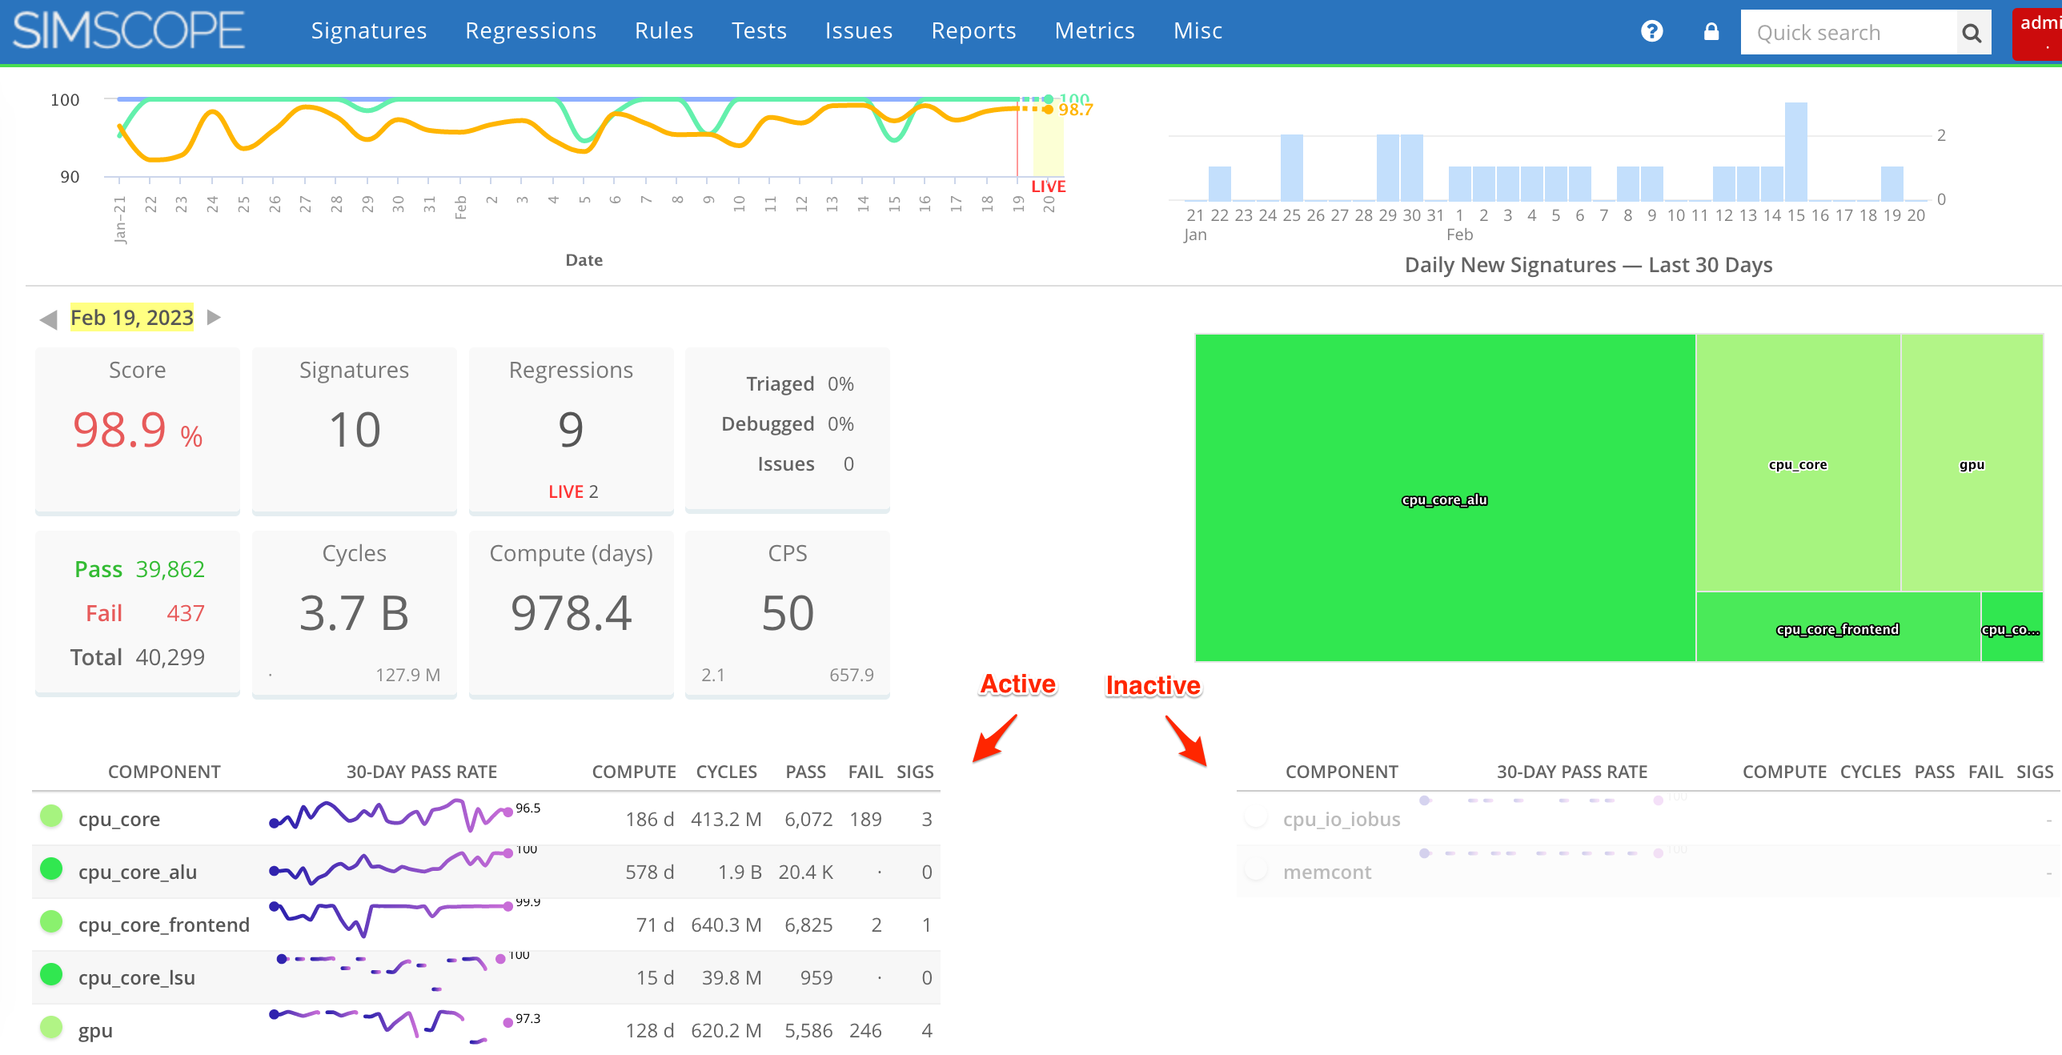This screenshot has height=1055, width=2062.
Task: Click Triaged 0% value
Action: pos(840,384)
